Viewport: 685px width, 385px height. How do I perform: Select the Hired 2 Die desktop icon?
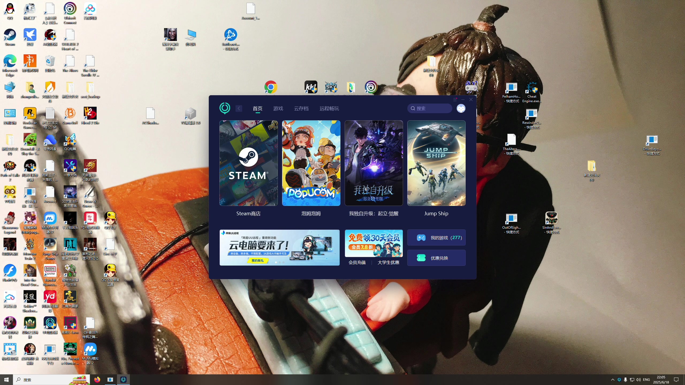coord(90,116)
